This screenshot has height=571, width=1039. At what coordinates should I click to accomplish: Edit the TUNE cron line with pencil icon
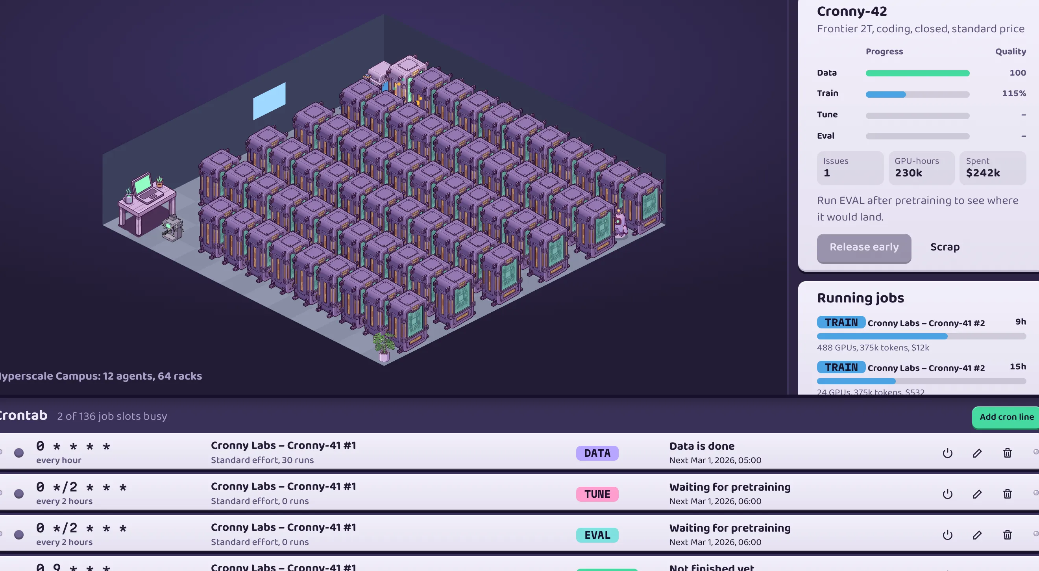(x=977, y=494)
